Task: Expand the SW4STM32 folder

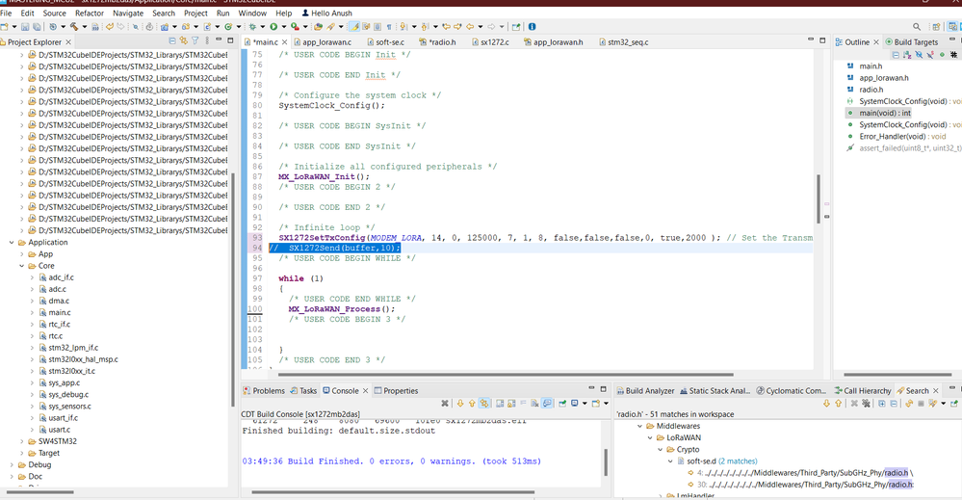Action: [22, 441]
